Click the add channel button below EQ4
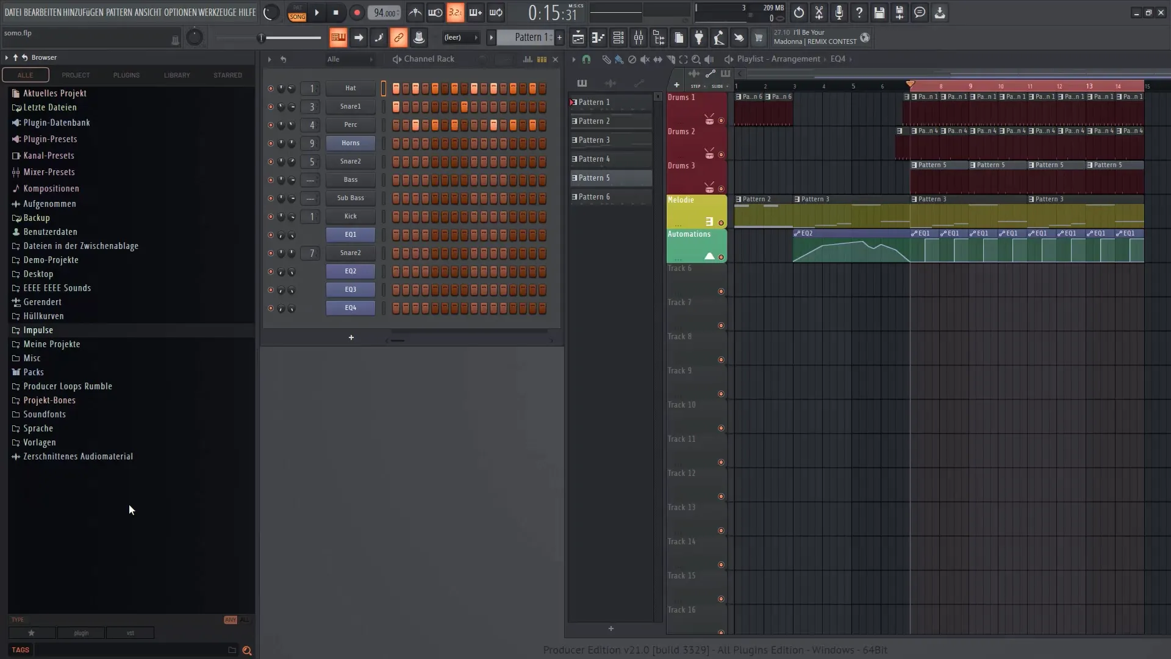Screen dimensions: 1171x659 [351, 336]
